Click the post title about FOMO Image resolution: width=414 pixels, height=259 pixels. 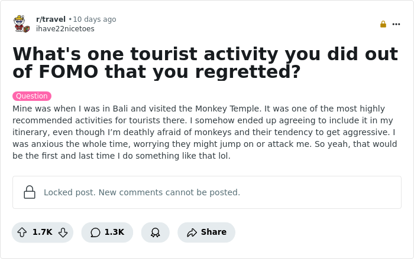pos(205,63)
